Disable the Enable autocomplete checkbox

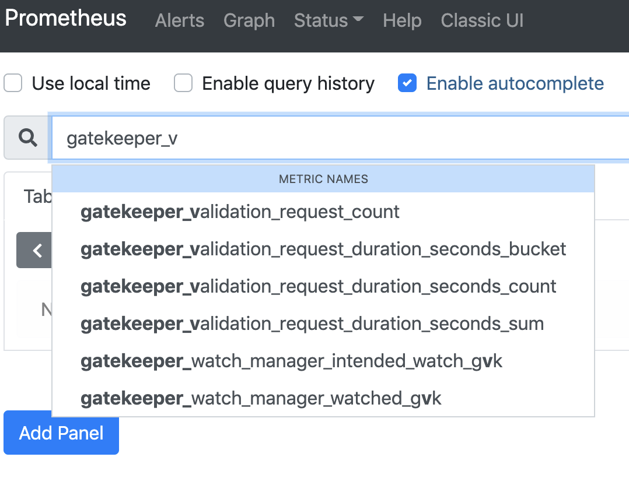click(x=407, y=83)
